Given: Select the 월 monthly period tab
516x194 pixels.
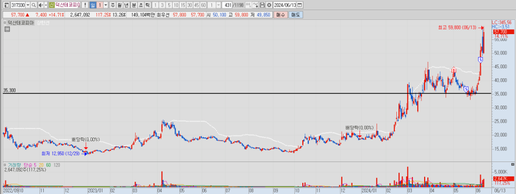Looking at the screenshot, I should (x=120, y=5).
